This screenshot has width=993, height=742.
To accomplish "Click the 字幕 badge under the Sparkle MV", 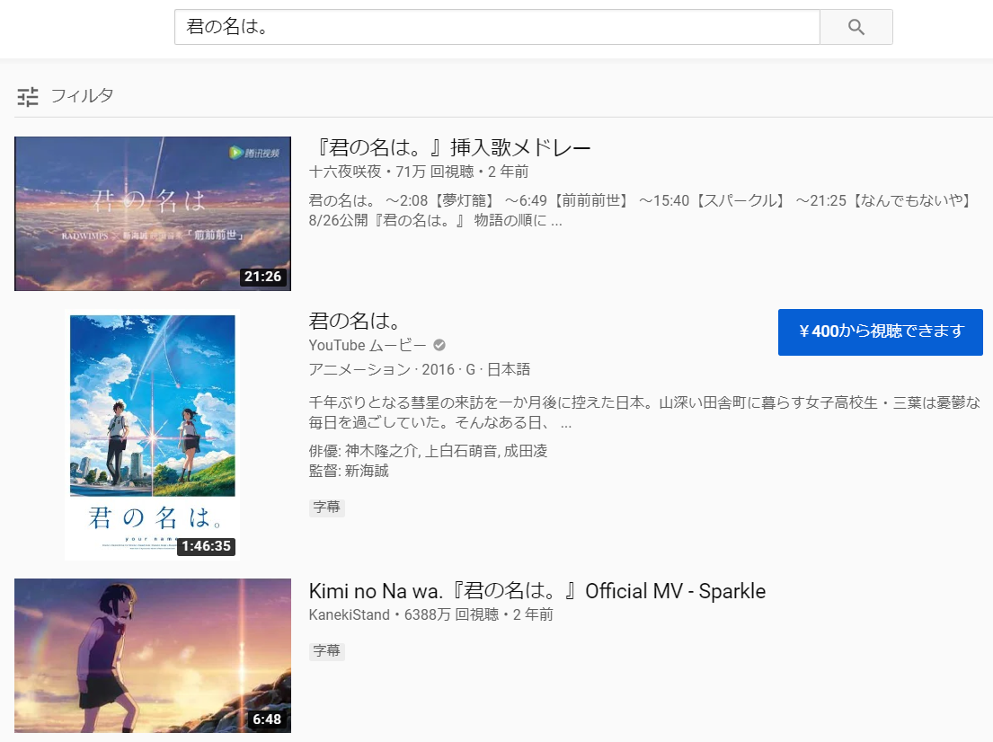I will pos(327,651).
